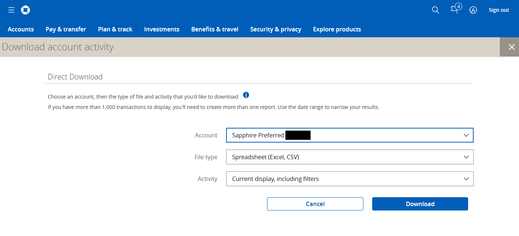Close the Download account activity panel

point(511,47)
